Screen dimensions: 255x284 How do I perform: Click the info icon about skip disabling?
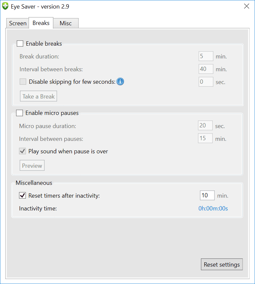pos(120,81)
